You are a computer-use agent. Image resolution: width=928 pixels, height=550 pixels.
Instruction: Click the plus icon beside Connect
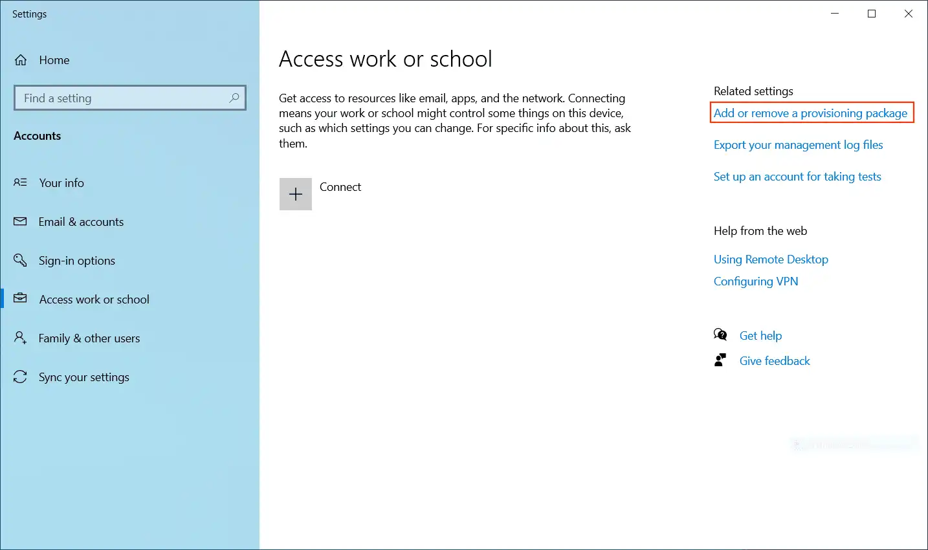(x=296, y=194)
